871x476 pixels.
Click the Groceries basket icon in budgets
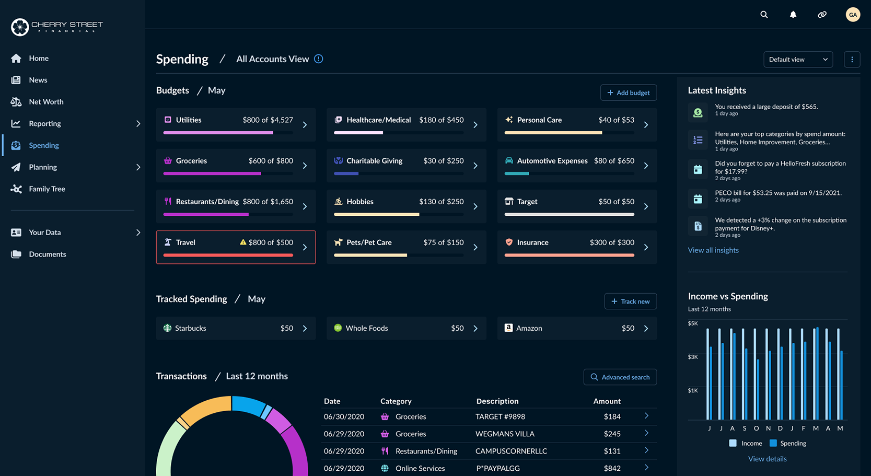click(x=168, y=160)
